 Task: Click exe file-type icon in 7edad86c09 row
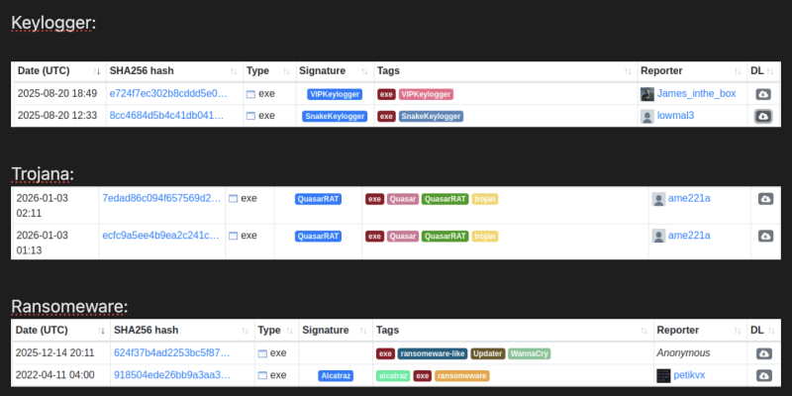click(x=234, y=199)
